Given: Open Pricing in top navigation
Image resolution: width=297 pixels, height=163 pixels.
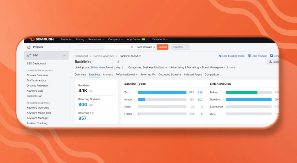Looking at the screenshot, I should pyautogui.click(x=80, y=39).
